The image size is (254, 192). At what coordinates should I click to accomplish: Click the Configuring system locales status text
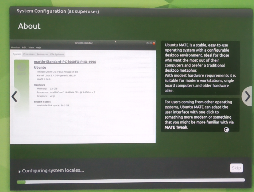(53, 171)
